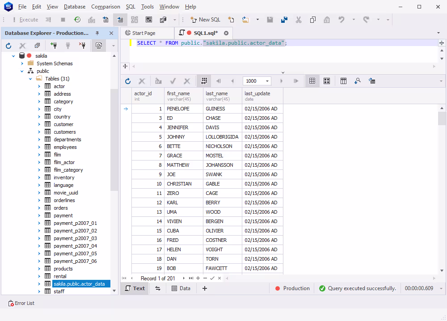Toggle paginal mode icon in grid toolbar
447x321 pixels.
tap(204, 81)
